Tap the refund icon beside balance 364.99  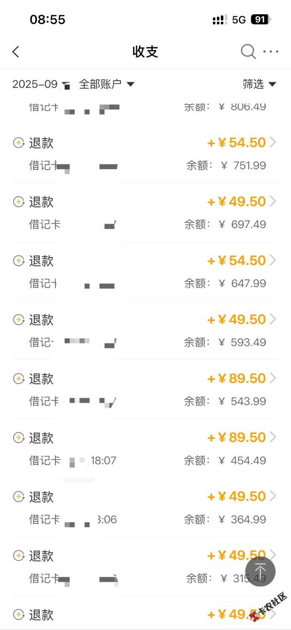coord(18,497)
